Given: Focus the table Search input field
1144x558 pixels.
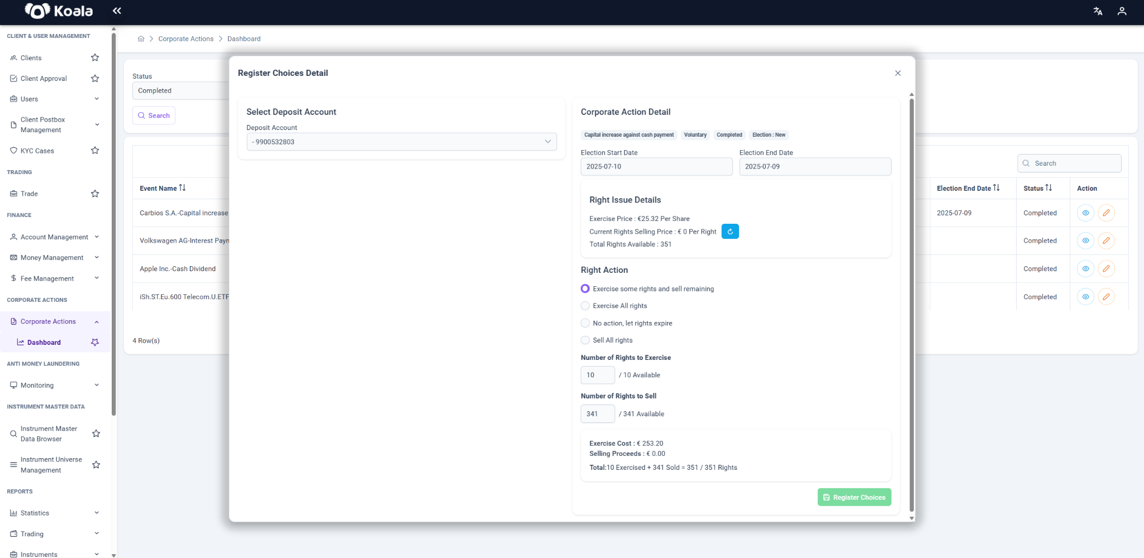Looking at the screenshot, I should coord(1069,163).
